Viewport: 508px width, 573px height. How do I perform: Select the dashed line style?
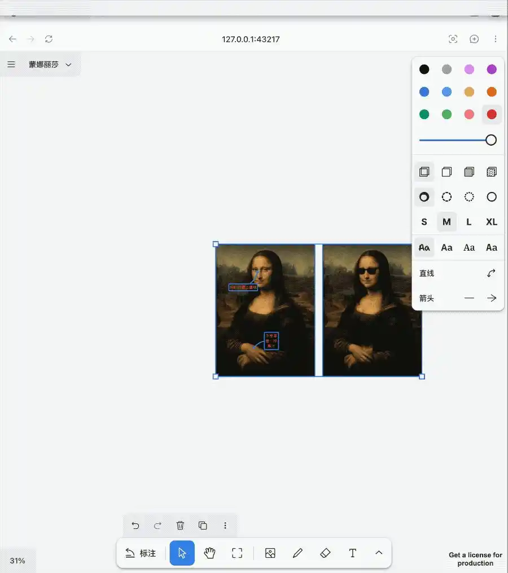(x=446, y=197)
